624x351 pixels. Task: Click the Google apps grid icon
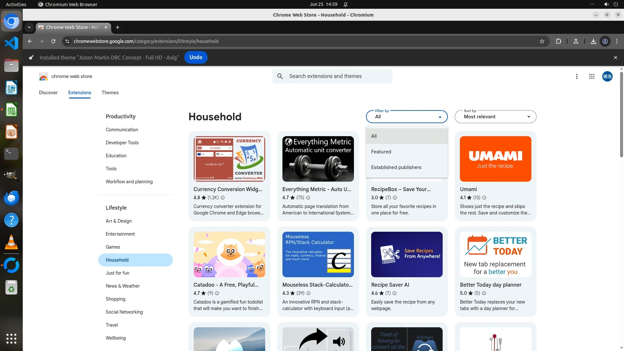[x=591, y=76]
